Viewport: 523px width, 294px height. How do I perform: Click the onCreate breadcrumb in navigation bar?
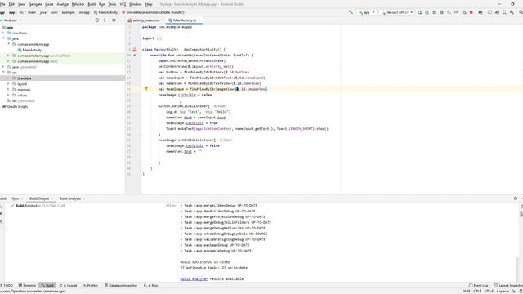153,12
